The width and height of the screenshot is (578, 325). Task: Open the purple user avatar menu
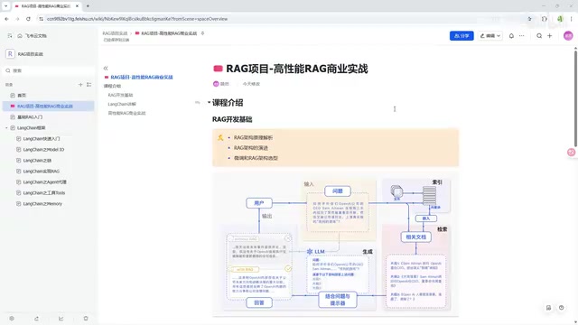click(568, 36)
